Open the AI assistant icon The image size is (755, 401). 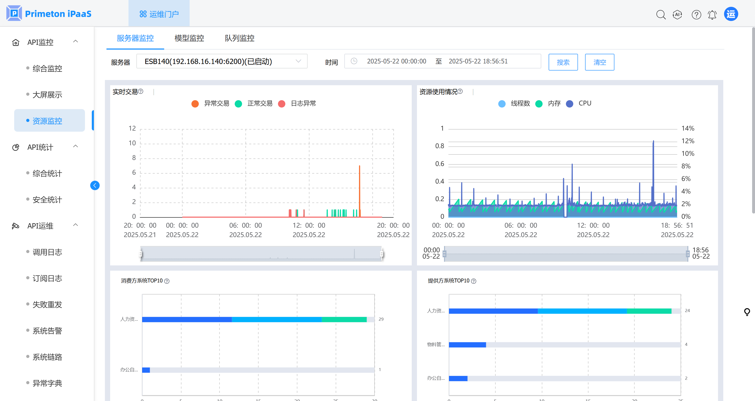point(677,14)
